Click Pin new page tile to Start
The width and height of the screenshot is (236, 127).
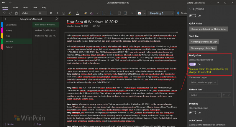click(203, 48)
